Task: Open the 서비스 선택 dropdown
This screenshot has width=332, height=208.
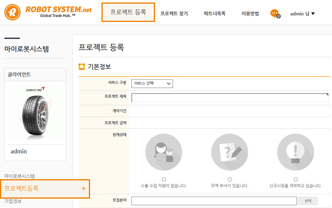Action: coord(152,83)
